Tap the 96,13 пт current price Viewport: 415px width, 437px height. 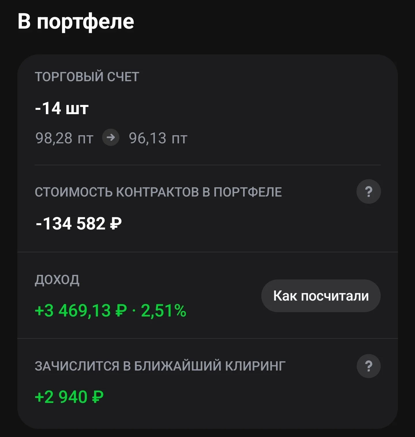[x=158, y=138]
